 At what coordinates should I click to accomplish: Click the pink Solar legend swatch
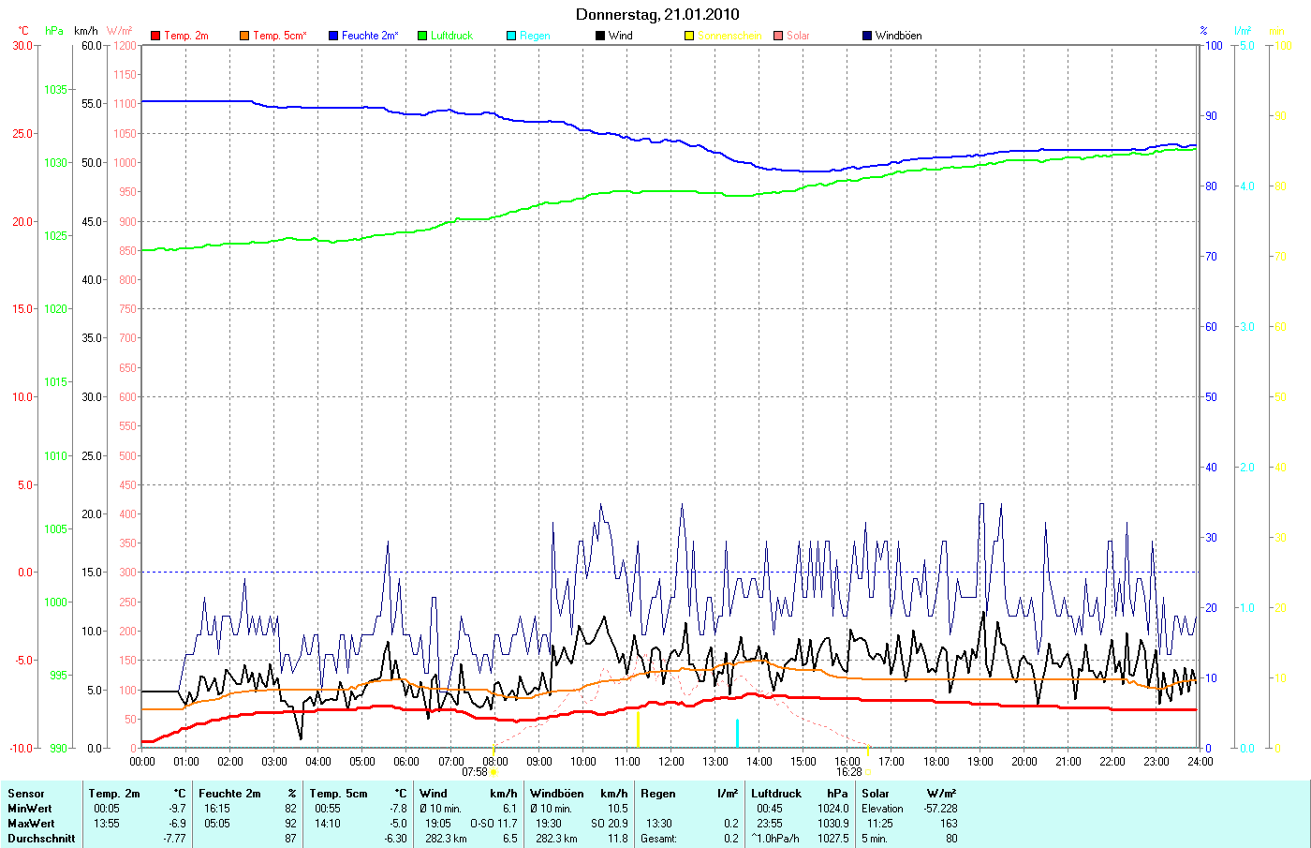pos(778,36)
